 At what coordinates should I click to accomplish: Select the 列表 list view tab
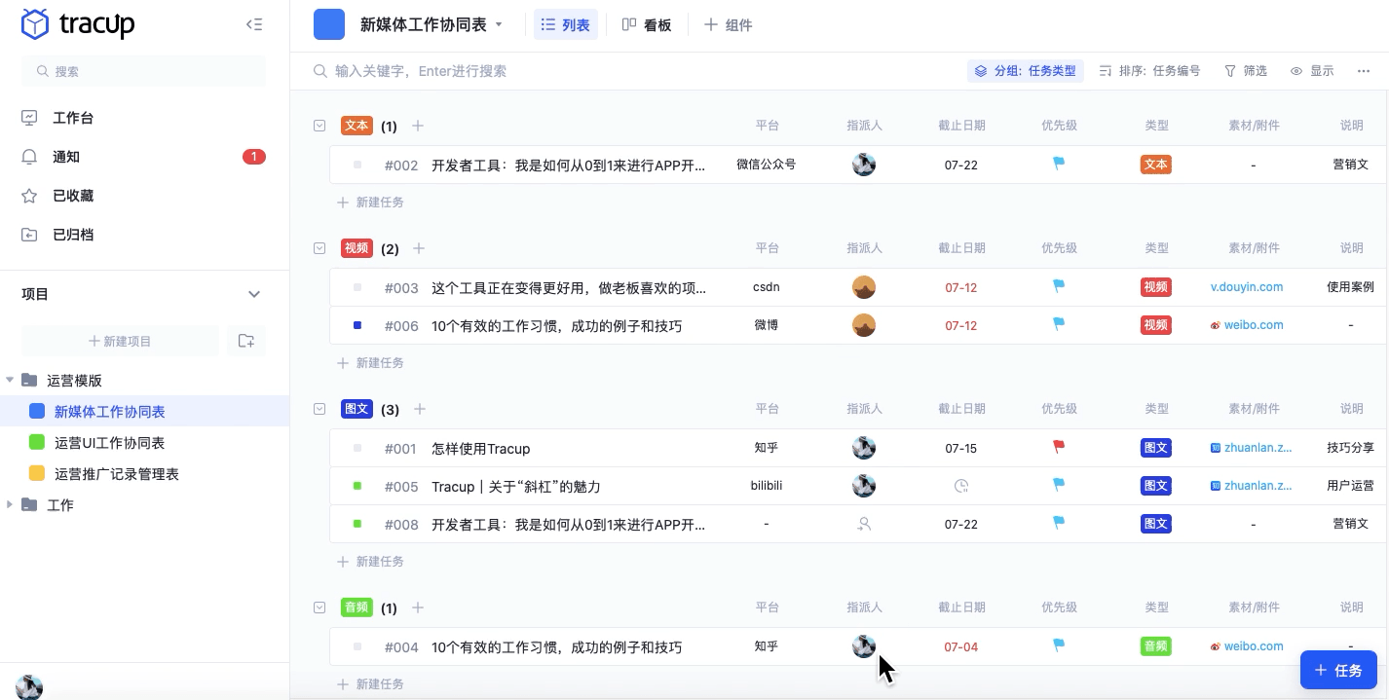[566, 24]
